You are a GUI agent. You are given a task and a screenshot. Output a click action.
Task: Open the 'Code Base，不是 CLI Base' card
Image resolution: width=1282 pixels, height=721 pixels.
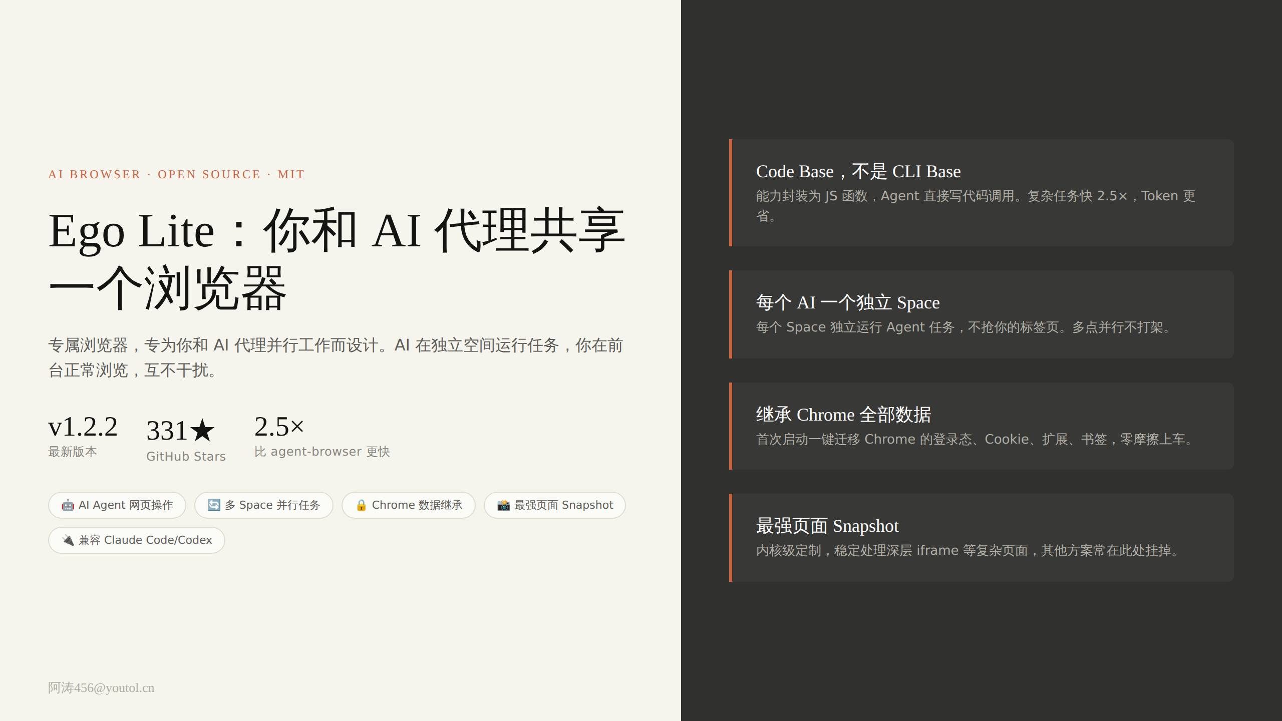tap(982, 193)
